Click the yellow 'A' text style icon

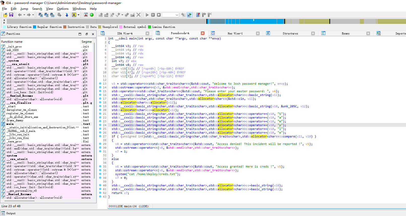coord(74,15)
